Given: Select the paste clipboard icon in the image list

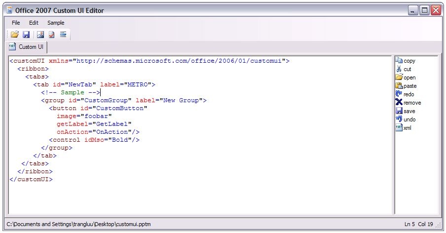Looking at the screenshot, I should click(x=399, y=85).
